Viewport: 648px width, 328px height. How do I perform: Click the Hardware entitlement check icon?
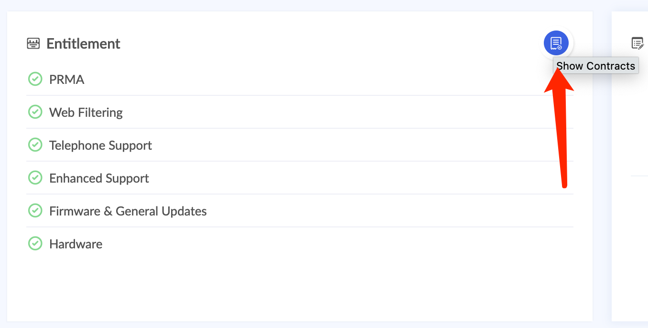pos(35,244)
